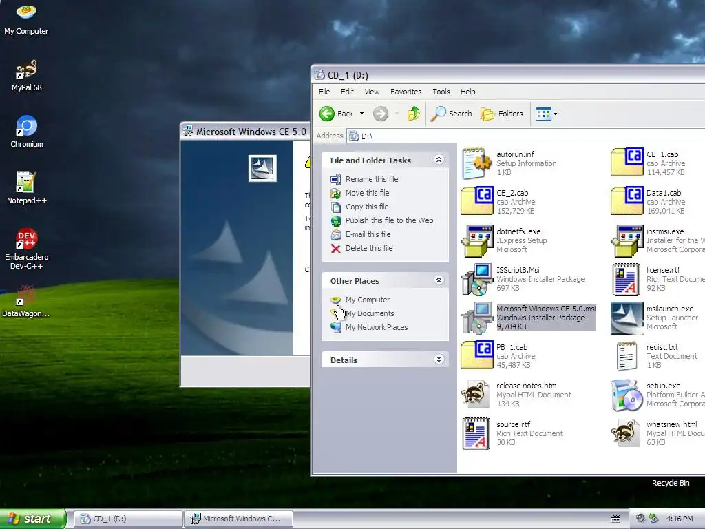Image resolution: width=705 pixels, height=529 pixels.
Task: Select redist.txt document icon
Action: [x=627, y=356]
